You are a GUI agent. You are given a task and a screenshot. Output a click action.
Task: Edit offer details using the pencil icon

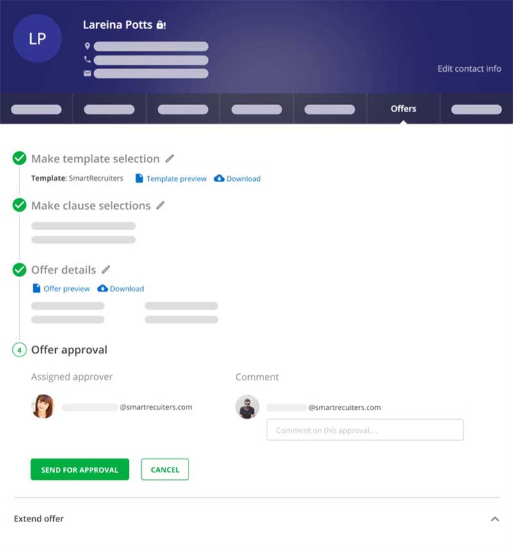click(x=106, y=269)
